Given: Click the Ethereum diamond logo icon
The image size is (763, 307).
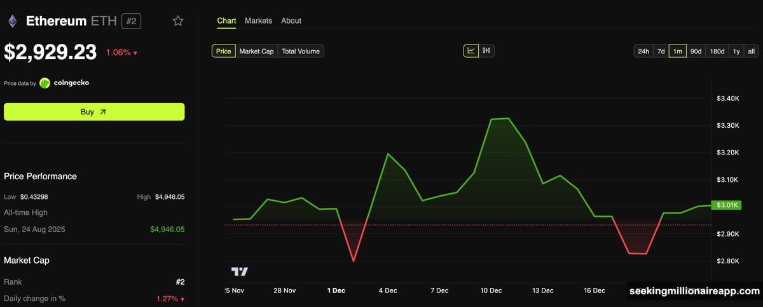Looking at the screenshot, I should [13, 21].
